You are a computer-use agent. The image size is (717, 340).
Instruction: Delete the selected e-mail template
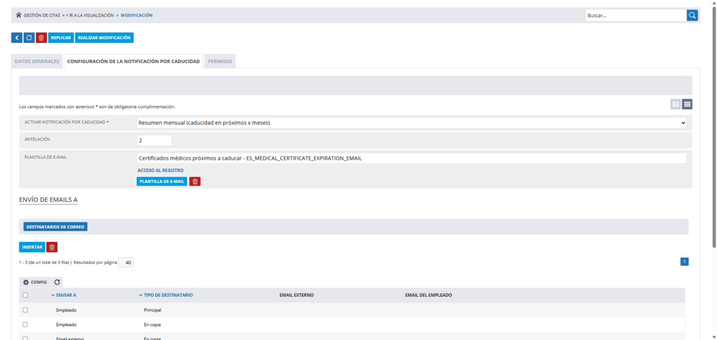pos(195,181)
